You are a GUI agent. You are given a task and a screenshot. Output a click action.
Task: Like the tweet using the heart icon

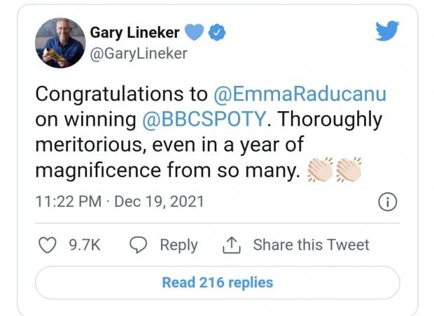click(x=47, y=245)
